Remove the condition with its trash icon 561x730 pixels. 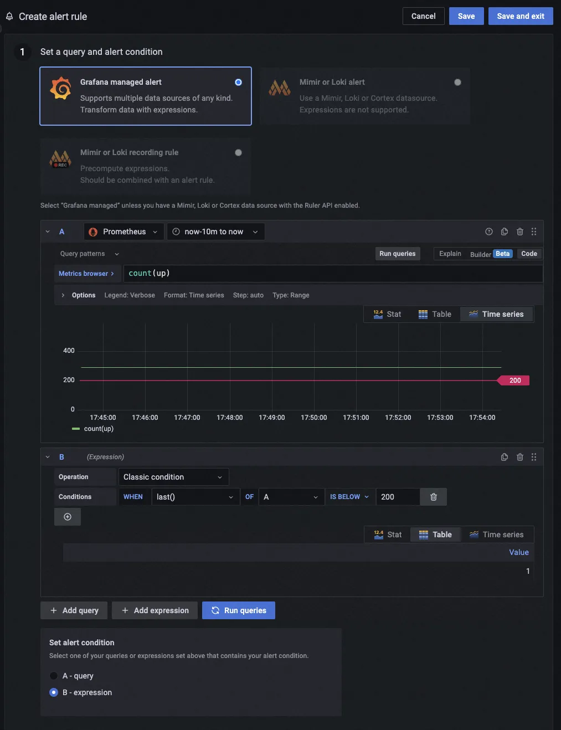pos(434,497)
